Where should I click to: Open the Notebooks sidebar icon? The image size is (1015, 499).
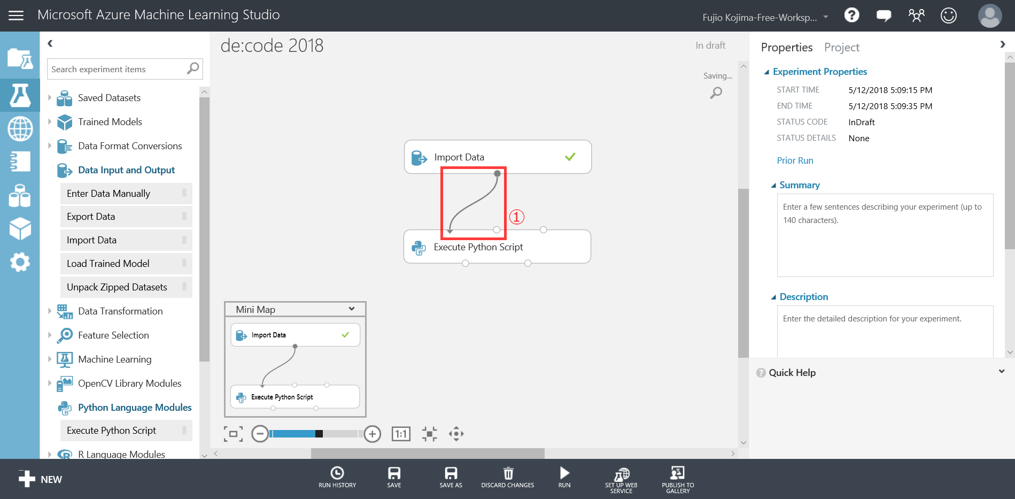point(20,162)
